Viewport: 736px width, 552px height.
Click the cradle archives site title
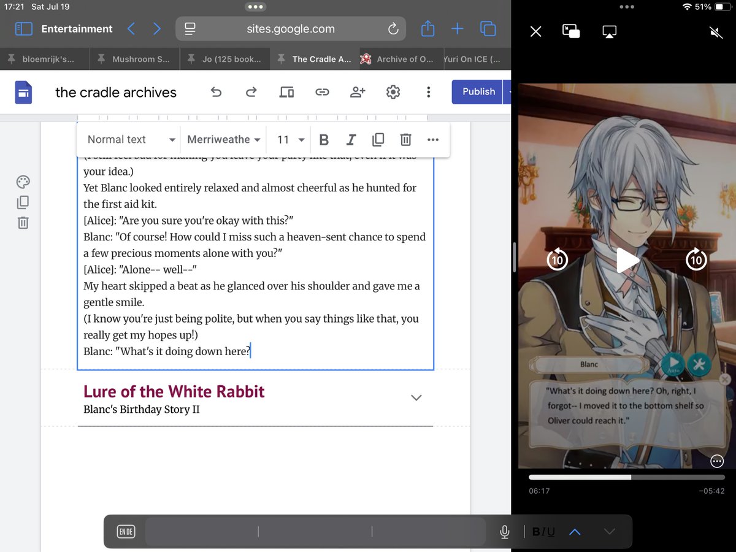(116, 93)
